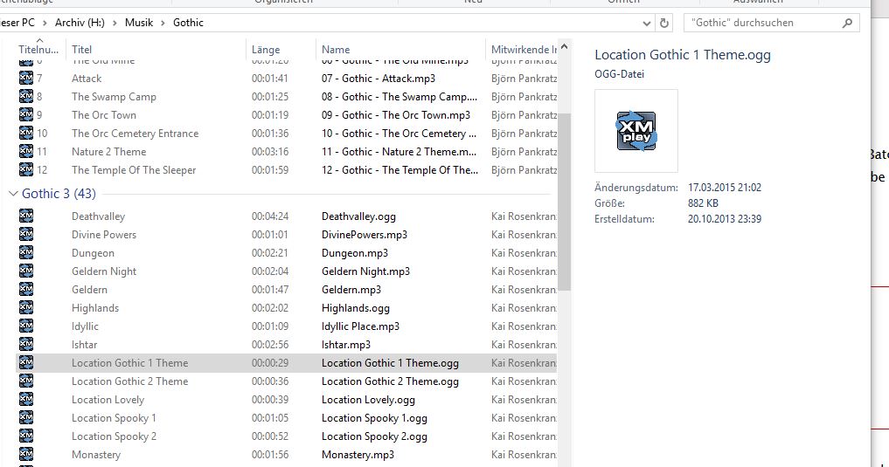Click the file icon beside Nature 2 Theme

coord(26,152)
